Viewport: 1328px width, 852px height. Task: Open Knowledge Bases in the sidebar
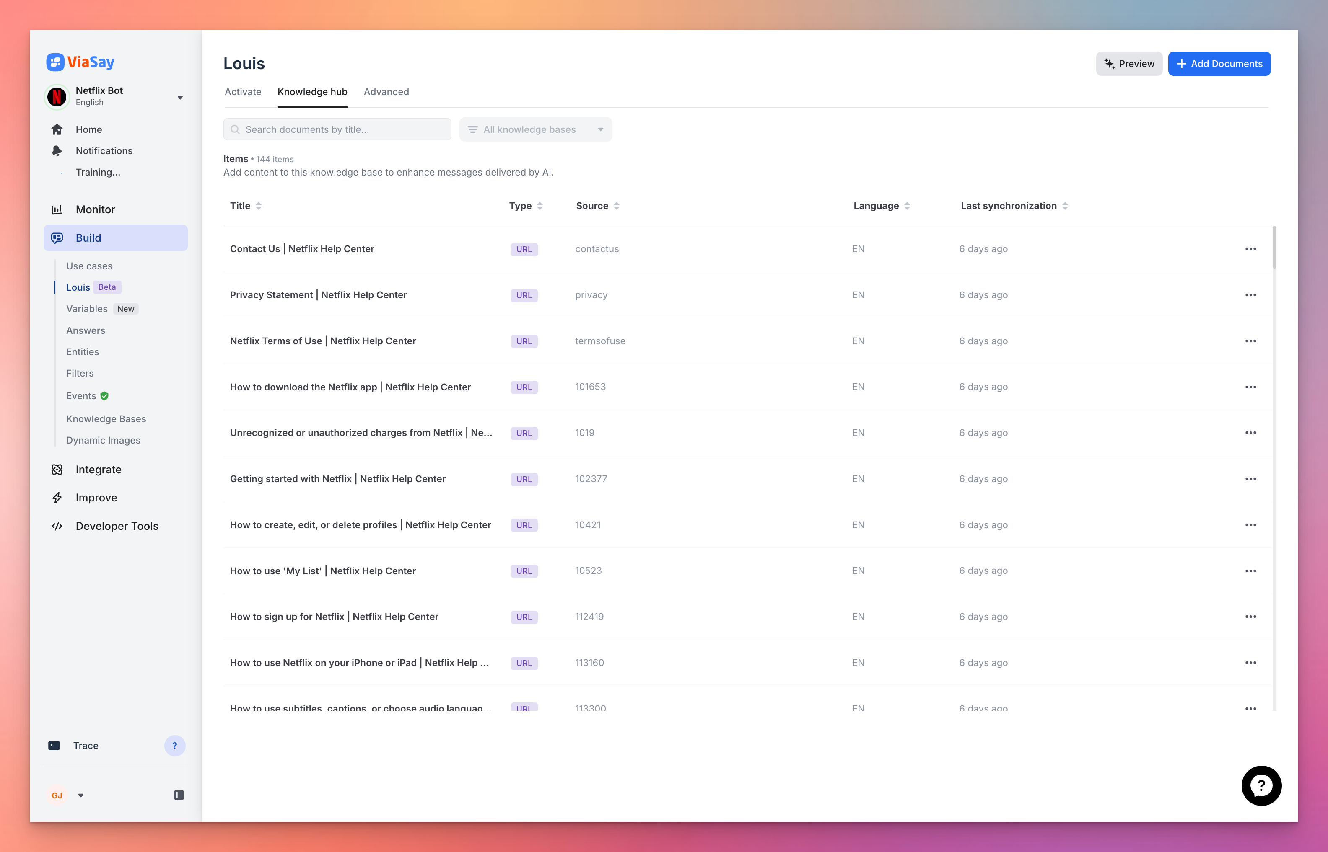(106, 419)
